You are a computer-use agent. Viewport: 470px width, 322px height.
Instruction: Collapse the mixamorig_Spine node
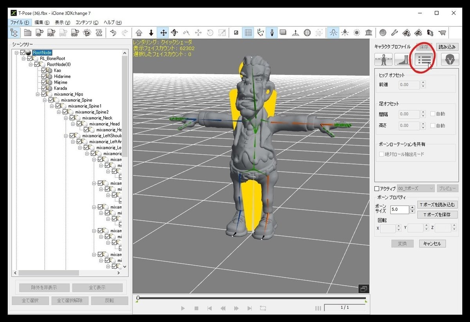pyautogui.click(x=45, y=100)
